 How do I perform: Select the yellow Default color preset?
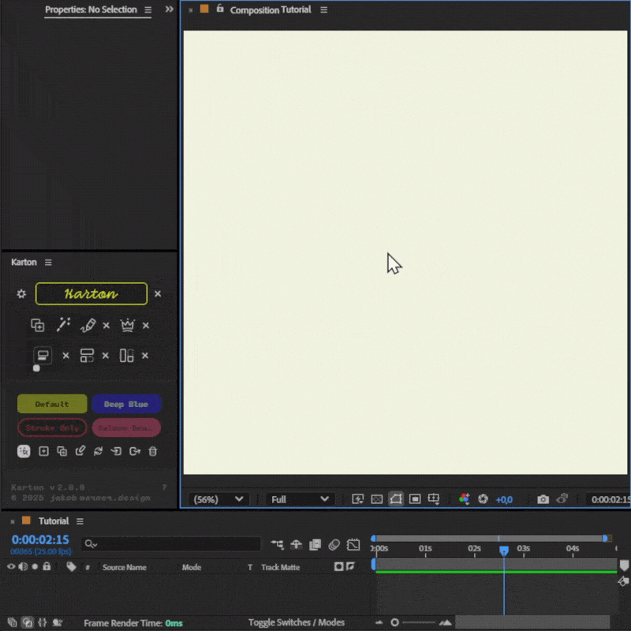pos(52,404)
